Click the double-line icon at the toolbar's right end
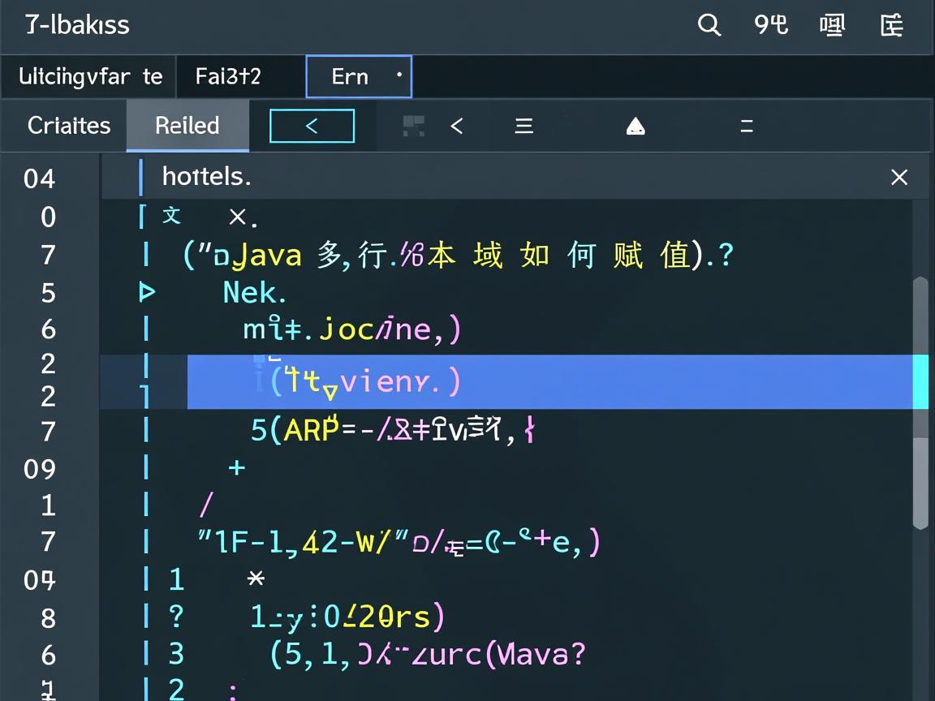This screenshot has height=701, width=935. click(746, 126)
